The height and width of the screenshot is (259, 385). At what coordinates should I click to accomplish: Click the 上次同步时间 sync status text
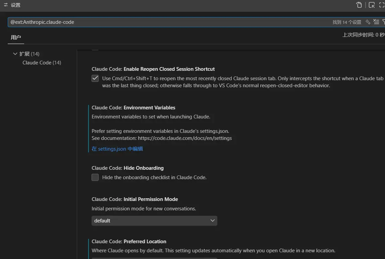pyautogui.click(x=364, y=35)
